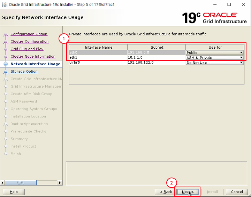This screenshot has width=251, height=197.
Task: Click the Create ASM Disk Group step
Action: pyautogui.click(x=31, y=94)
